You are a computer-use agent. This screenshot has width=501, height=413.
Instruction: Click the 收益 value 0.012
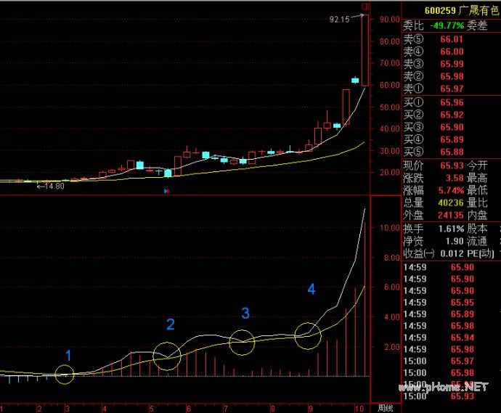[x=452, y=253]
